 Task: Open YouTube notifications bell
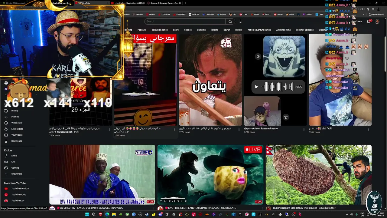click(x=369, y=21)
